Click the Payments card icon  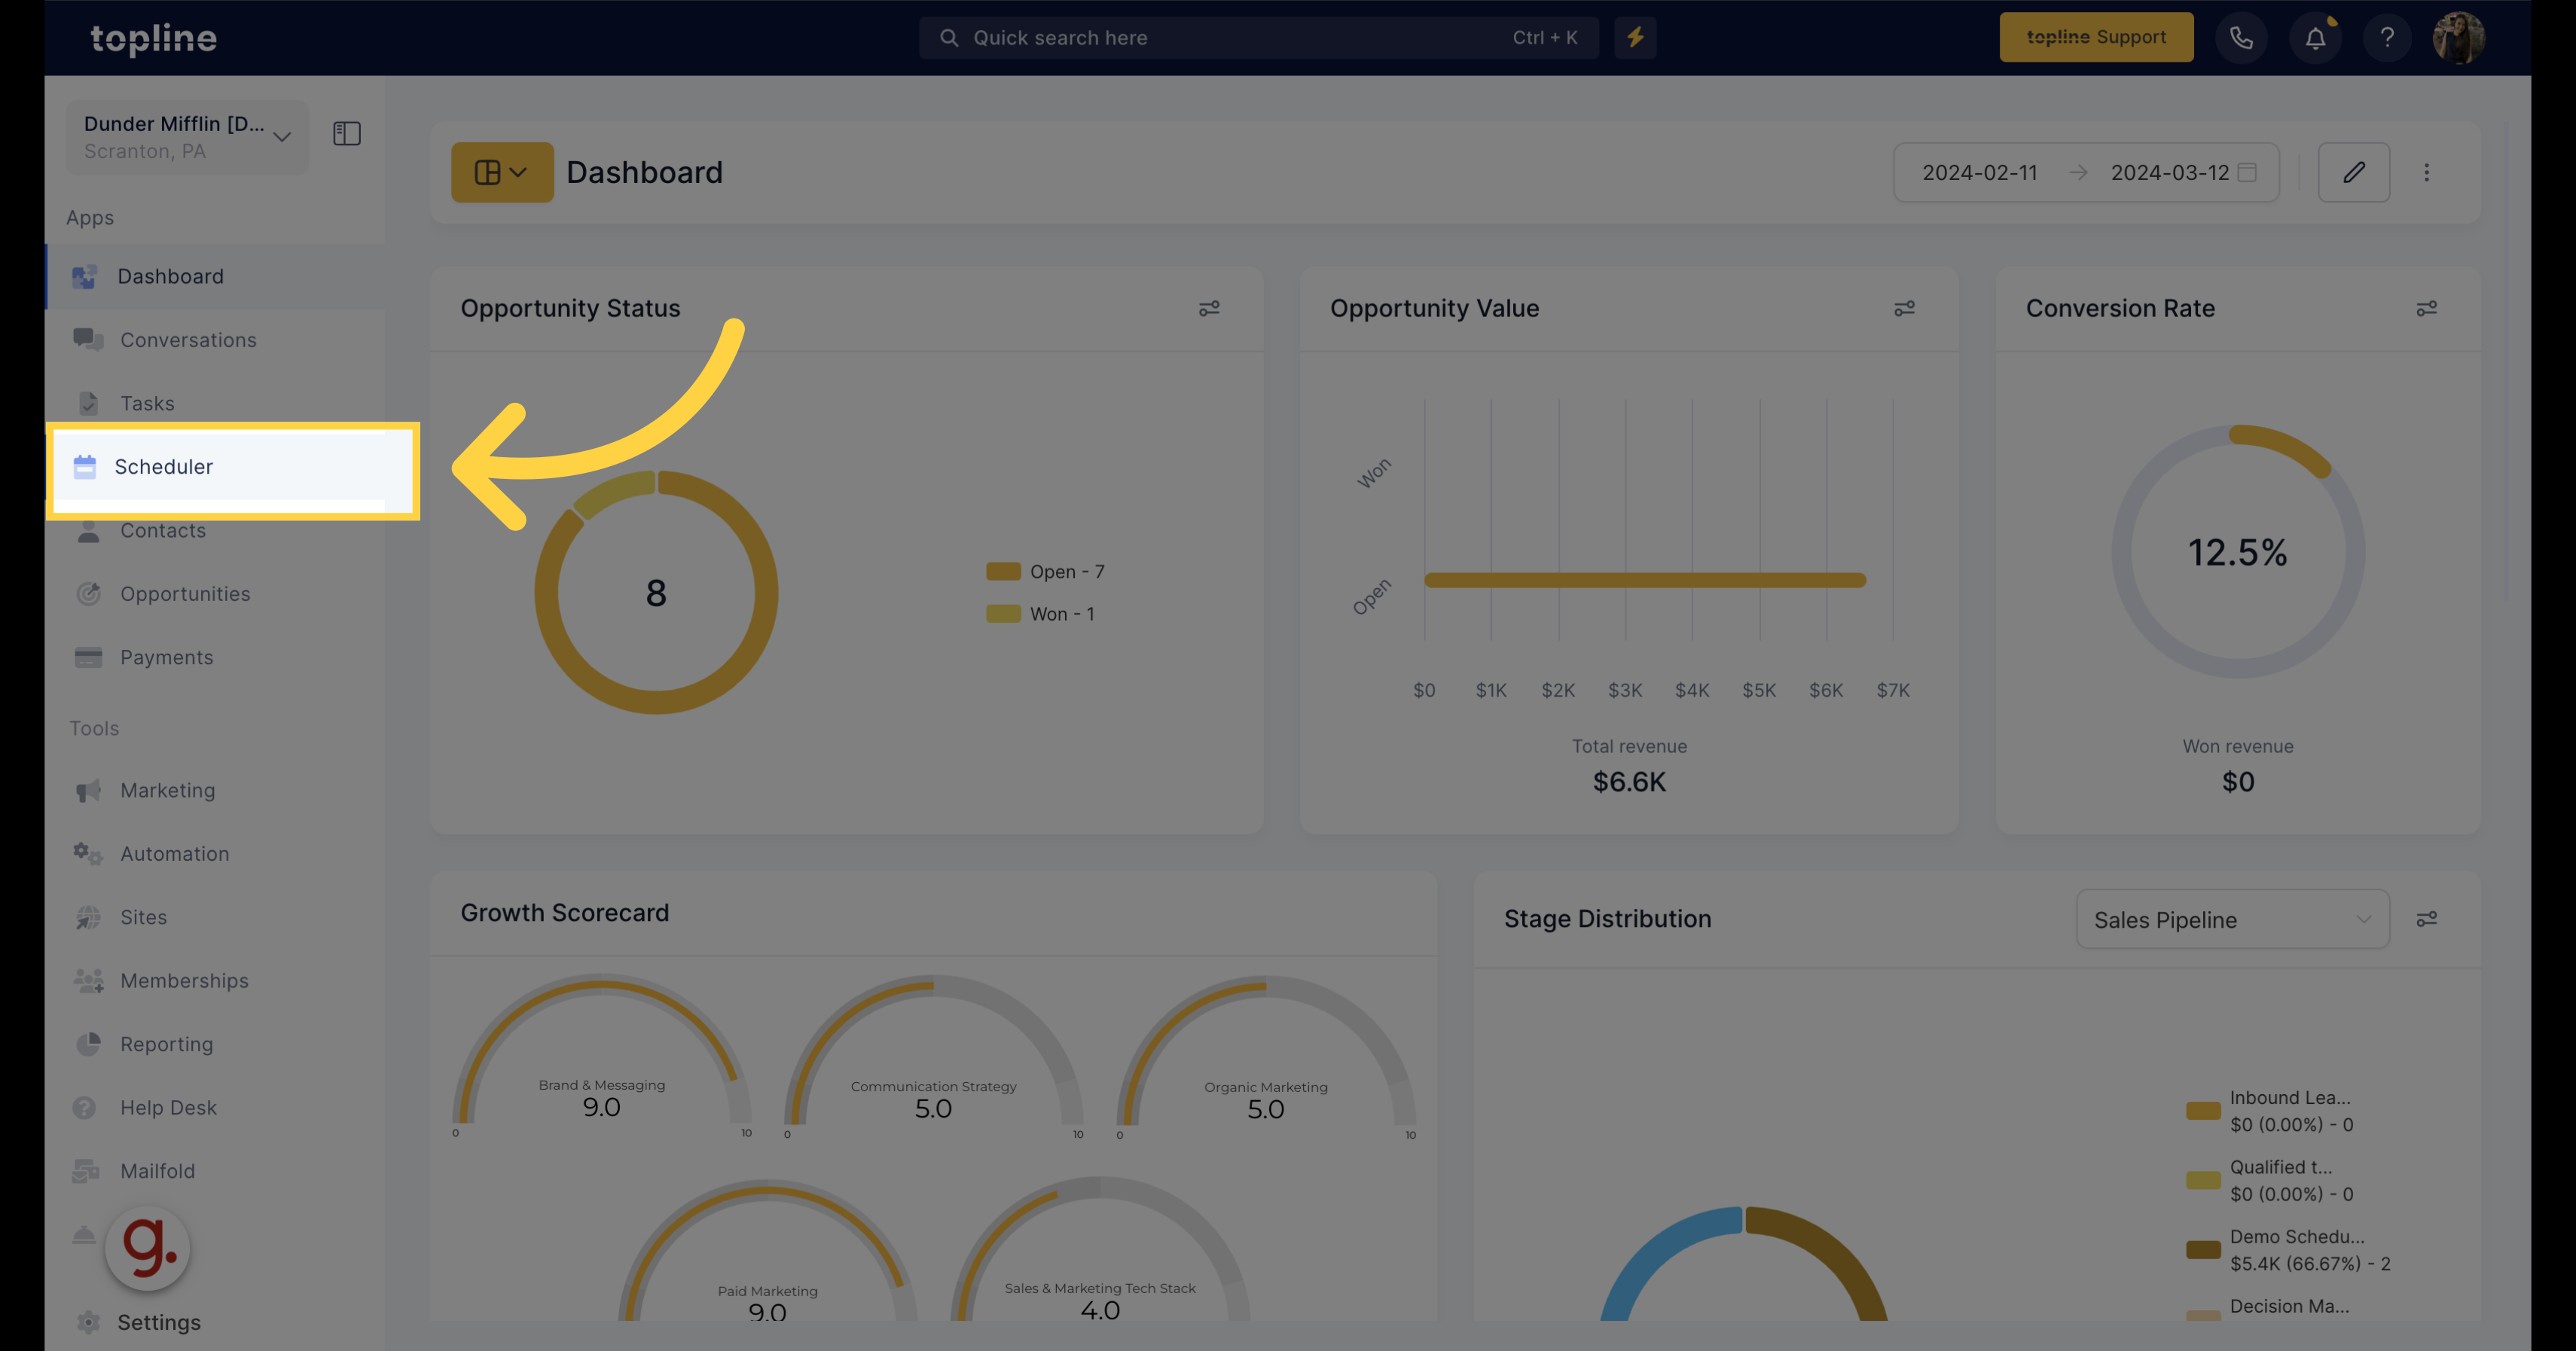pos(88,657)
